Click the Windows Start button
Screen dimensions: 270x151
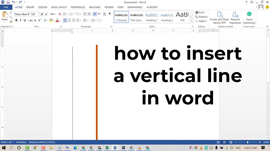click(x=3, y=148)
